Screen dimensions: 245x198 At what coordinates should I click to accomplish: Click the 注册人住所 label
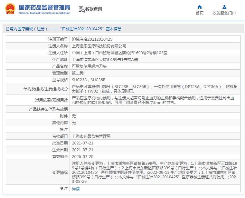58,53
